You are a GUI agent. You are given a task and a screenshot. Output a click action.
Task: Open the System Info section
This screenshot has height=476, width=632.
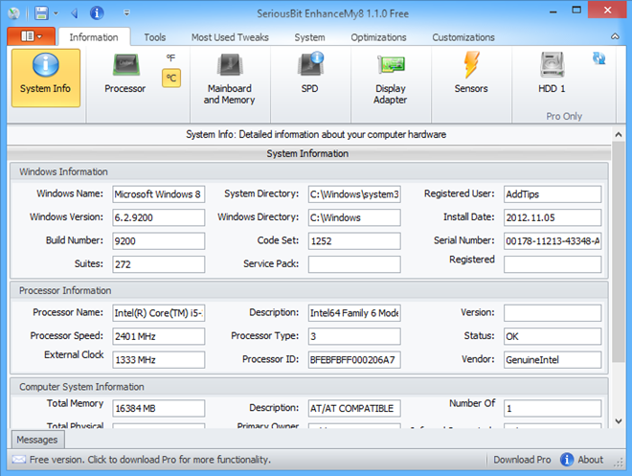coord(46,78)
